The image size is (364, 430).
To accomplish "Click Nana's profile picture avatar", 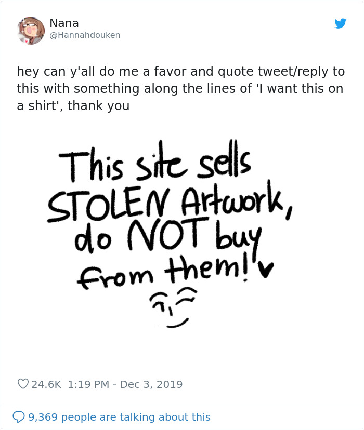I will 31,30.
